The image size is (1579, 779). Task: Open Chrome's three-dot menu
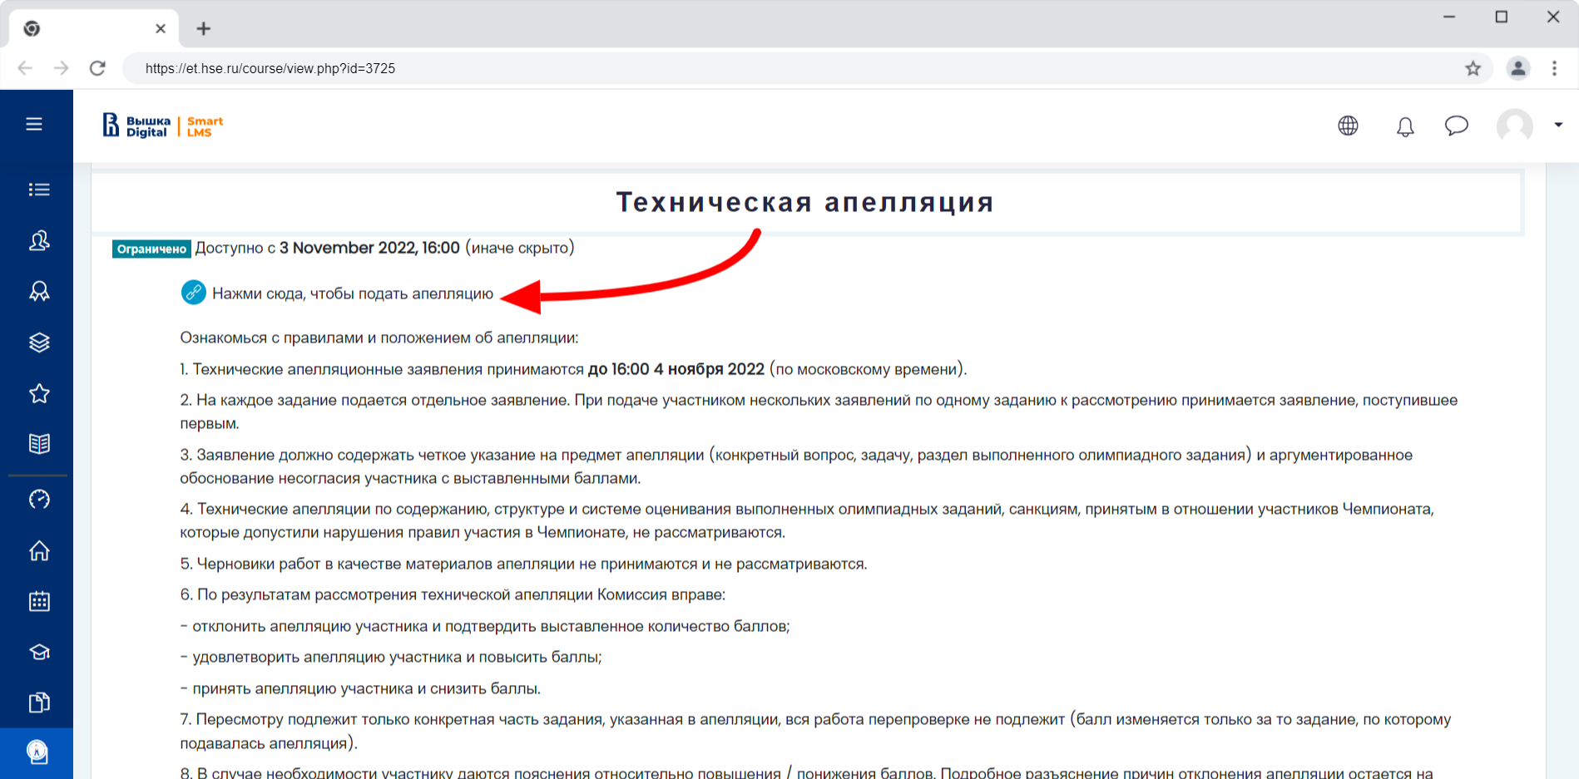point(1554,68)
